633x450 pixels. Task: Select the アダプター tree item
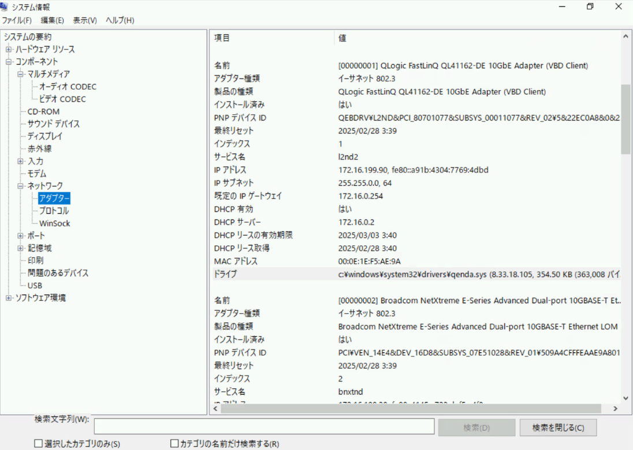(54, 198)
